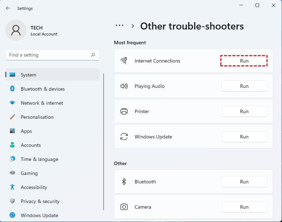282x222 pixels.
Task: Click the Personalisation paintbrush icon
Action: click(x=12, y=117)
